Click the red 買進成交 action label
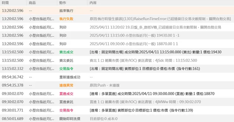Screen dimensions: 234x122 66,94
